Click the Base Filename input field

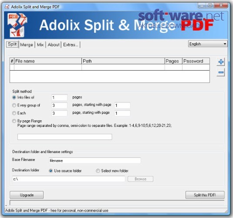(95, 160)
